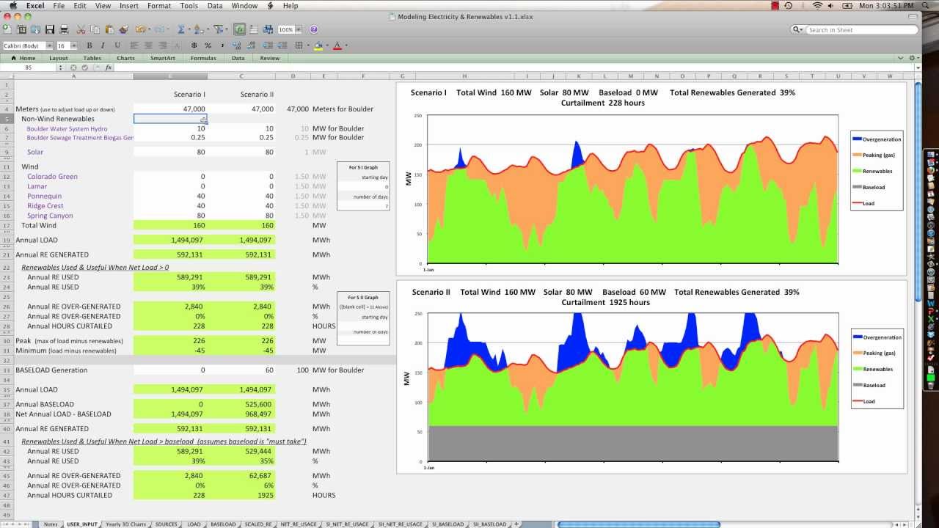Click the Format Painter brush icon
The image size is (939, 528).
[123, 29]
